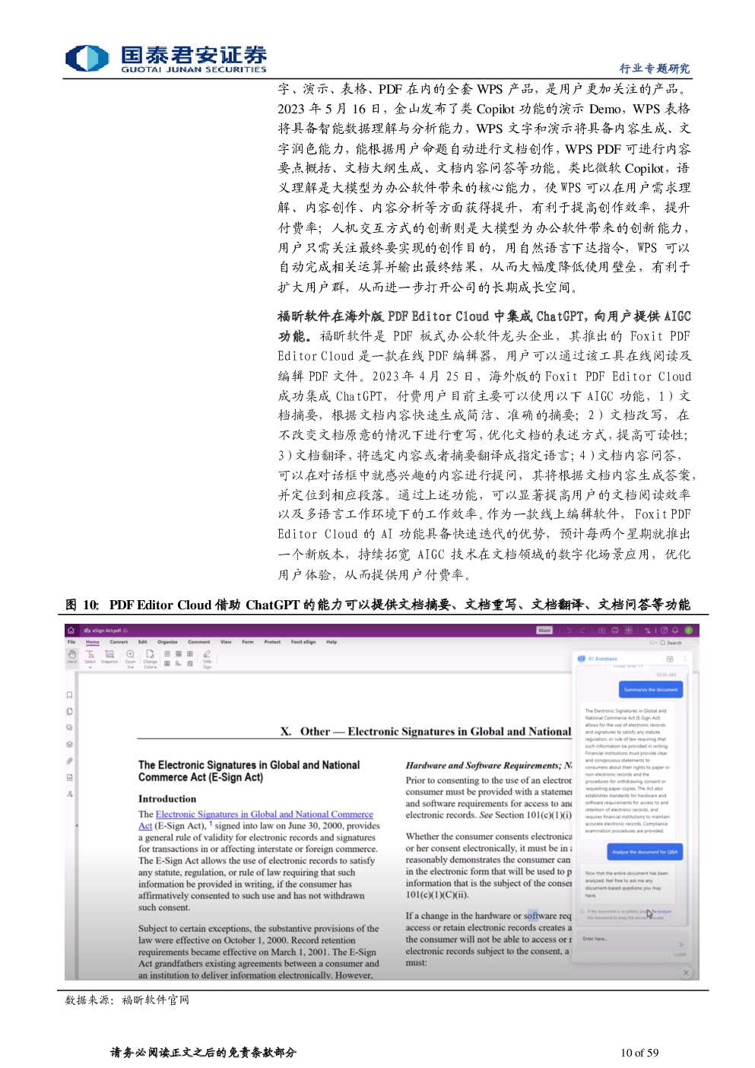Click the continuous page view icon
755x1068 pixels.
pos(179,653)
